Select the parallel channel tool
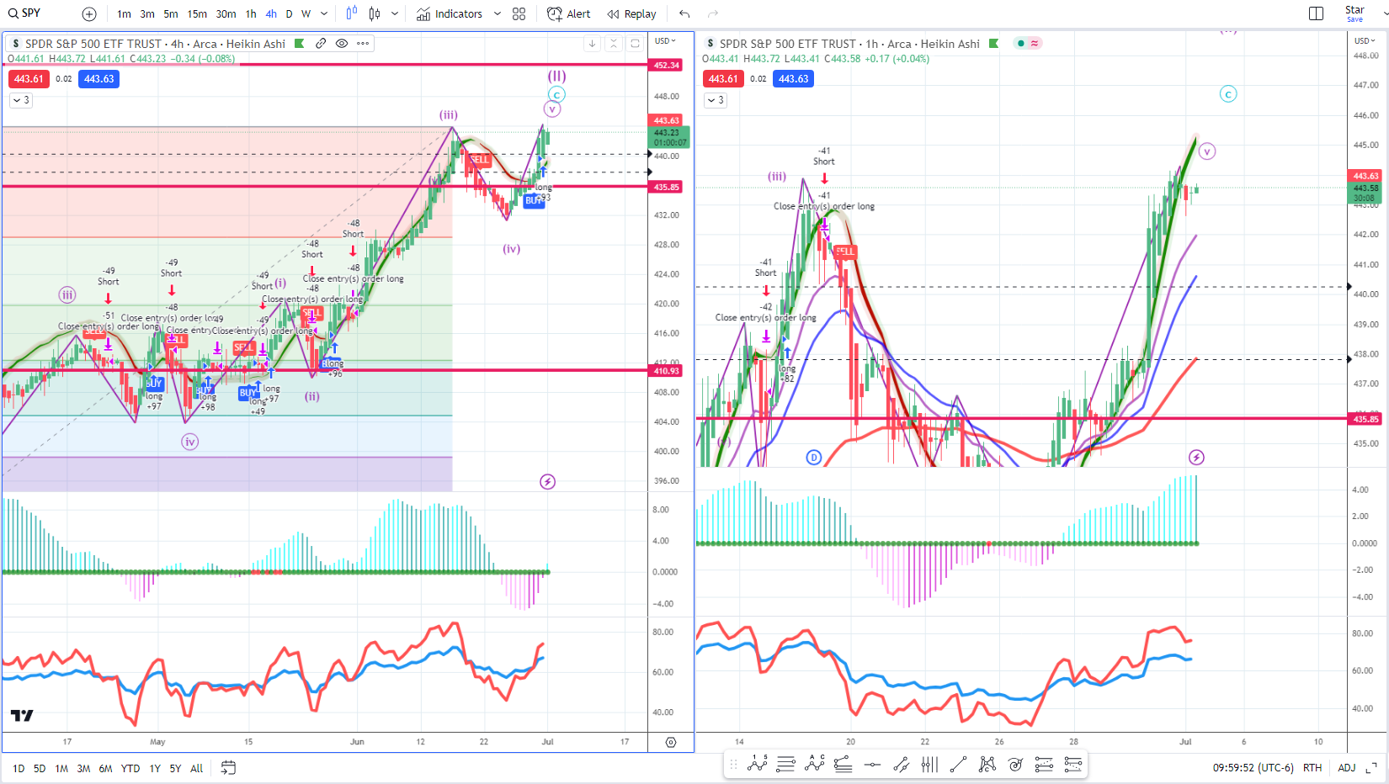 (901, 764)
